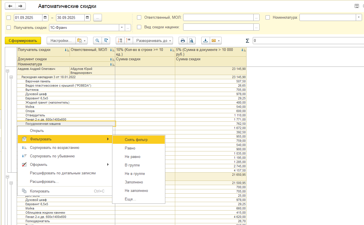This screenshot has height=225, width=364.
Task: Collapse the Авдеев Андрей Олегович group
Action: [8, 71]
